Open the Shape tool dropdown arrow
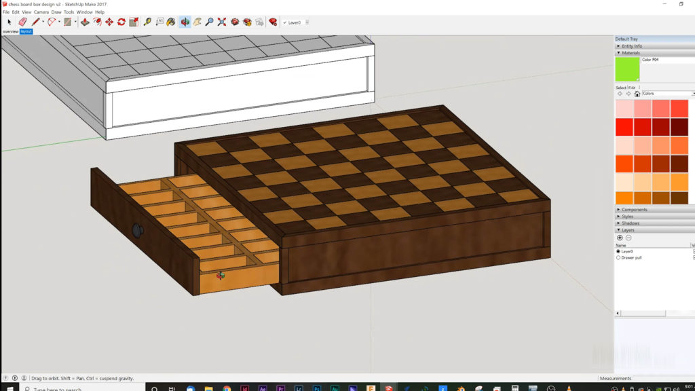The width and height of the screenshot is (695, 391). pos(75,22)
